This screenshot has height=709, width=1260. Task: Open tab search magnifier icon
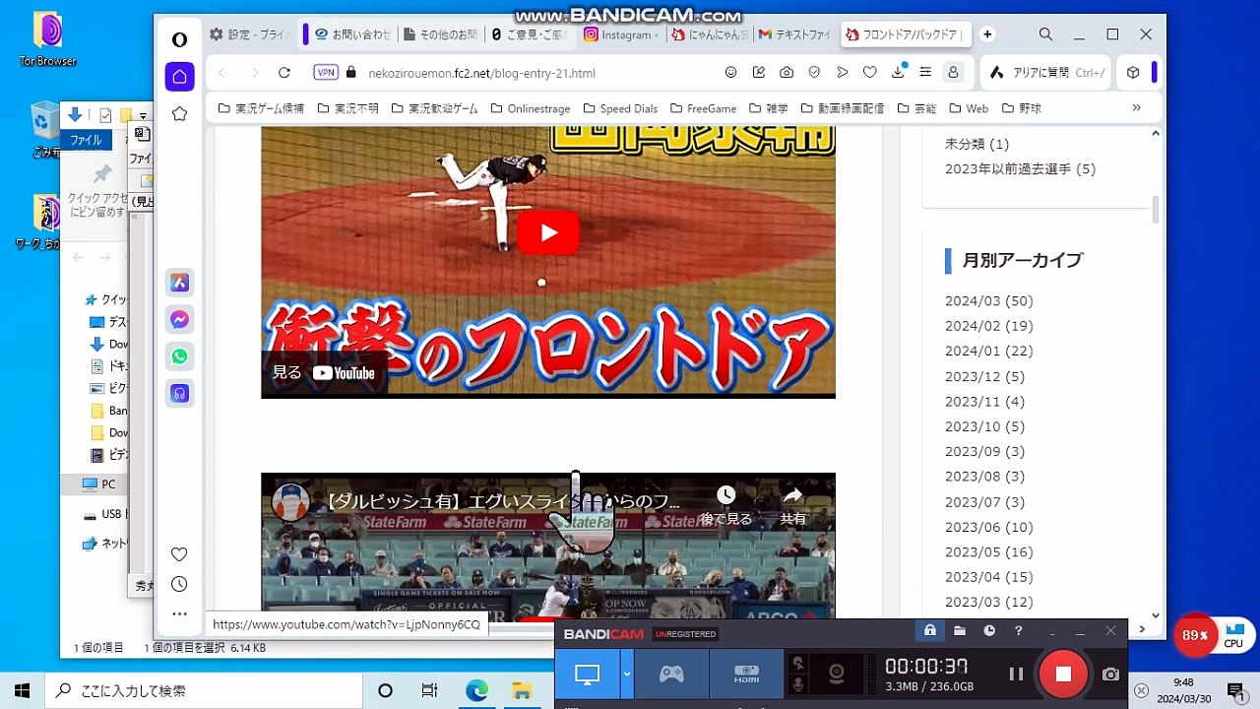(1045, 34)
